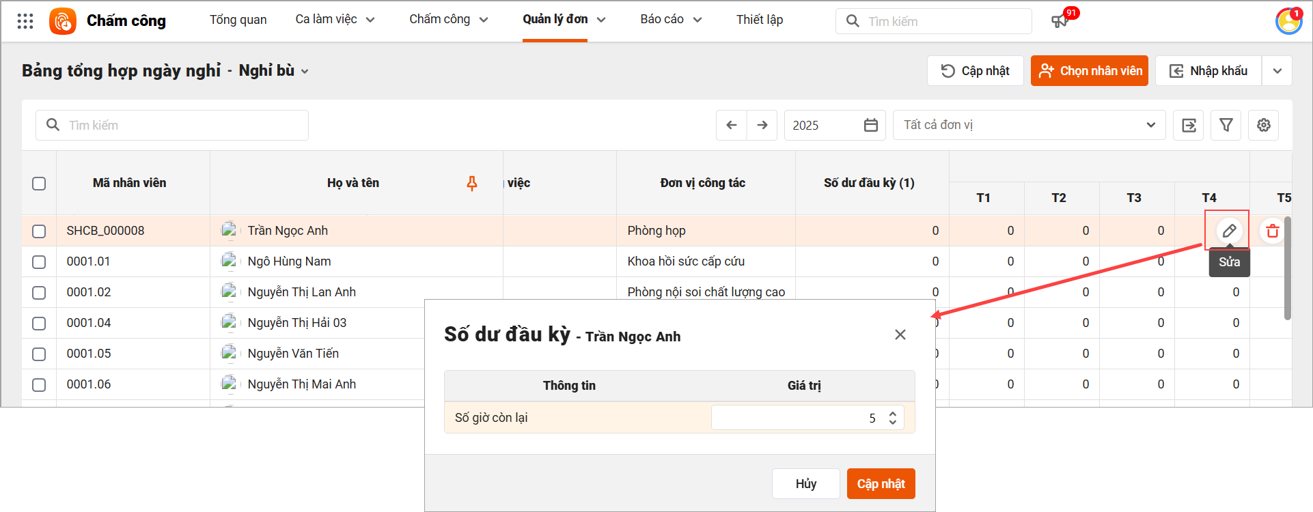Screen dimensions: 1313x512
Task: Click the avatar of Nguyễn Thị Lan Anh
Action: [x=229, y=292]
